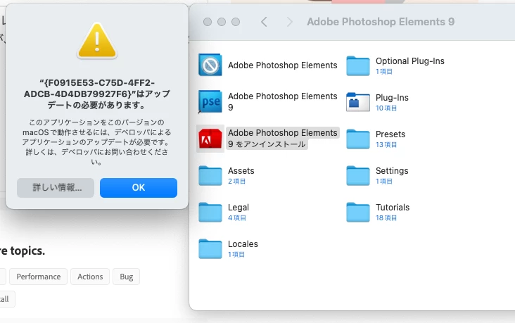Click the Finder window close button
The image size is (515, 323).
pyautogui.click(x=208, y=22)
